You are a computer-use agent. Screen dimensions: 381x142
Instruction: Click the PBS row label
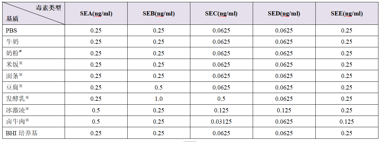point(11,31)
